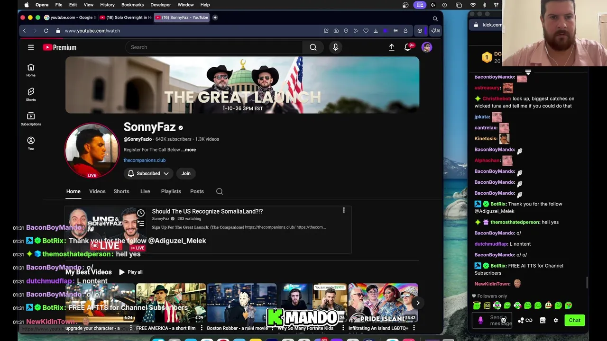
Task: Open YouTube notifications bell
Action: (x=408, y=47)
